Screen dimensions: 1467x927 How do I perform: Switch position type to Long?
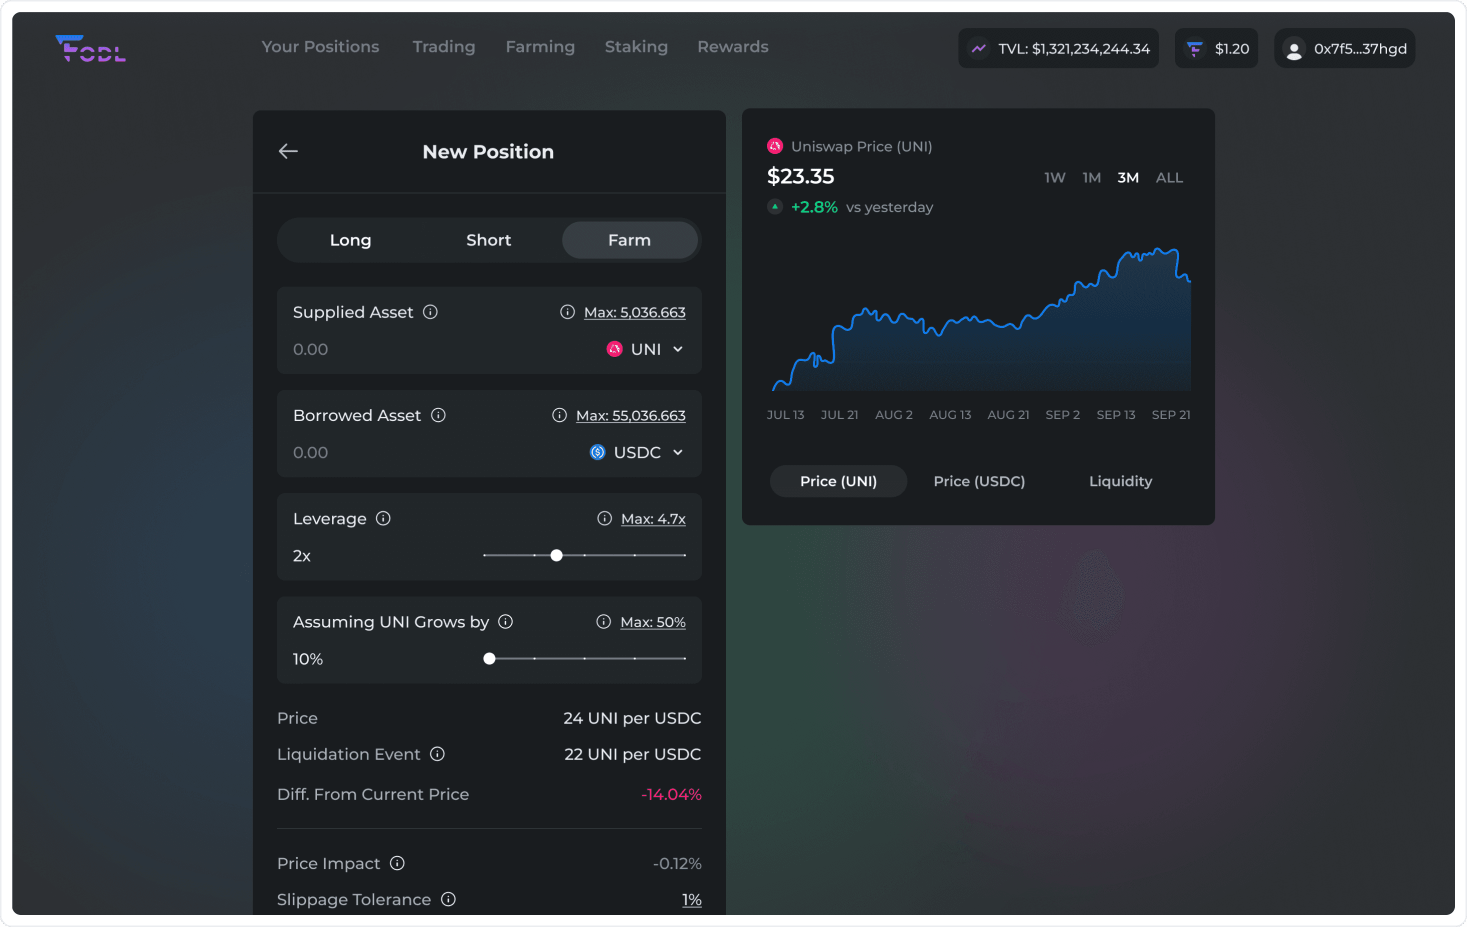tap(350, 240)
